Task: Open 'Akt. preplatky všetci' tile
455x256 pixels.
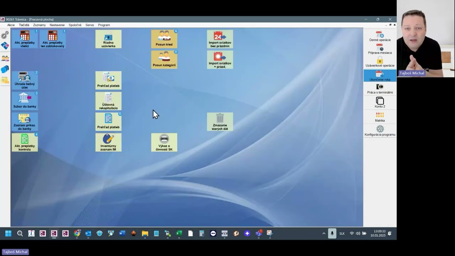Action: [25, 39]
